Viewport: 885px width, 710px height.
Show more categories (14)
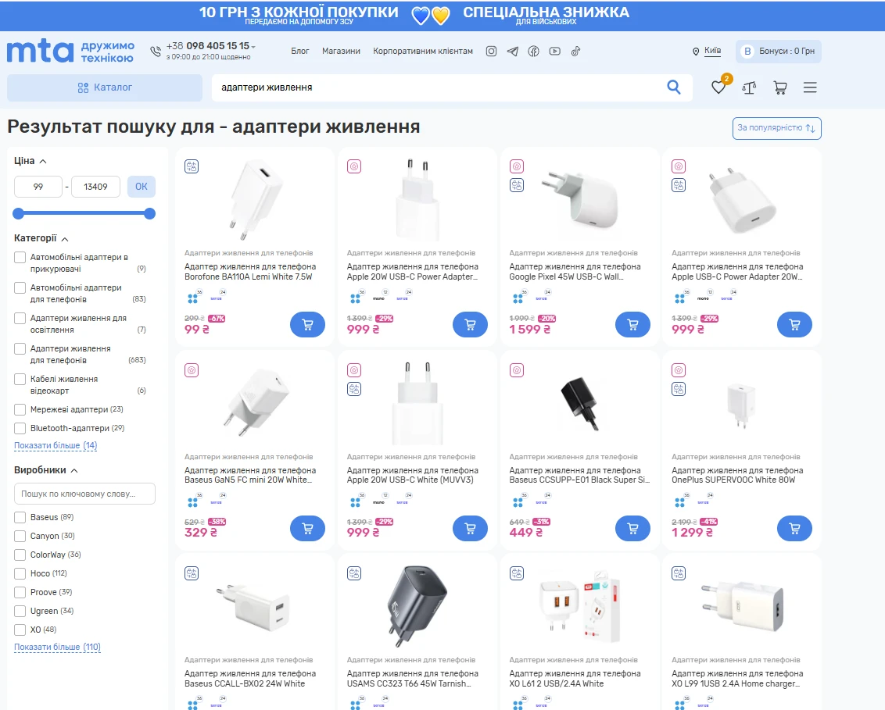tap(56, 445)
